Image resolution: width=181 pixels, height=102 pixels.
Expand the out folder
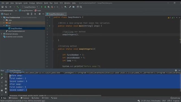click(4, 23)
